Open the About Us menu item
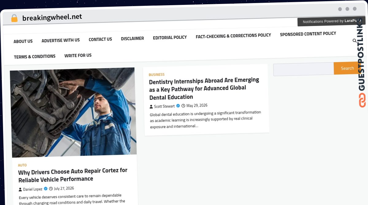Image resolution: width=368 pixels, height=205 pixels. click(x=23, y=41)
